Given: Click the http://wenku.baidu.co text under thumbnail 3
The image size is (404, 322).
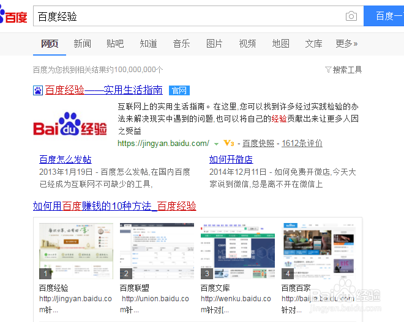Looking at the screenshot, I should [x=236, y=299].
